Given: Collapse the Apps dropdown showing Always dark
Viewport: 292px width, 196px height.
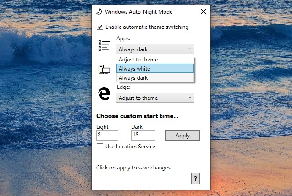Looking at the screenshot, I should (155, 49).
